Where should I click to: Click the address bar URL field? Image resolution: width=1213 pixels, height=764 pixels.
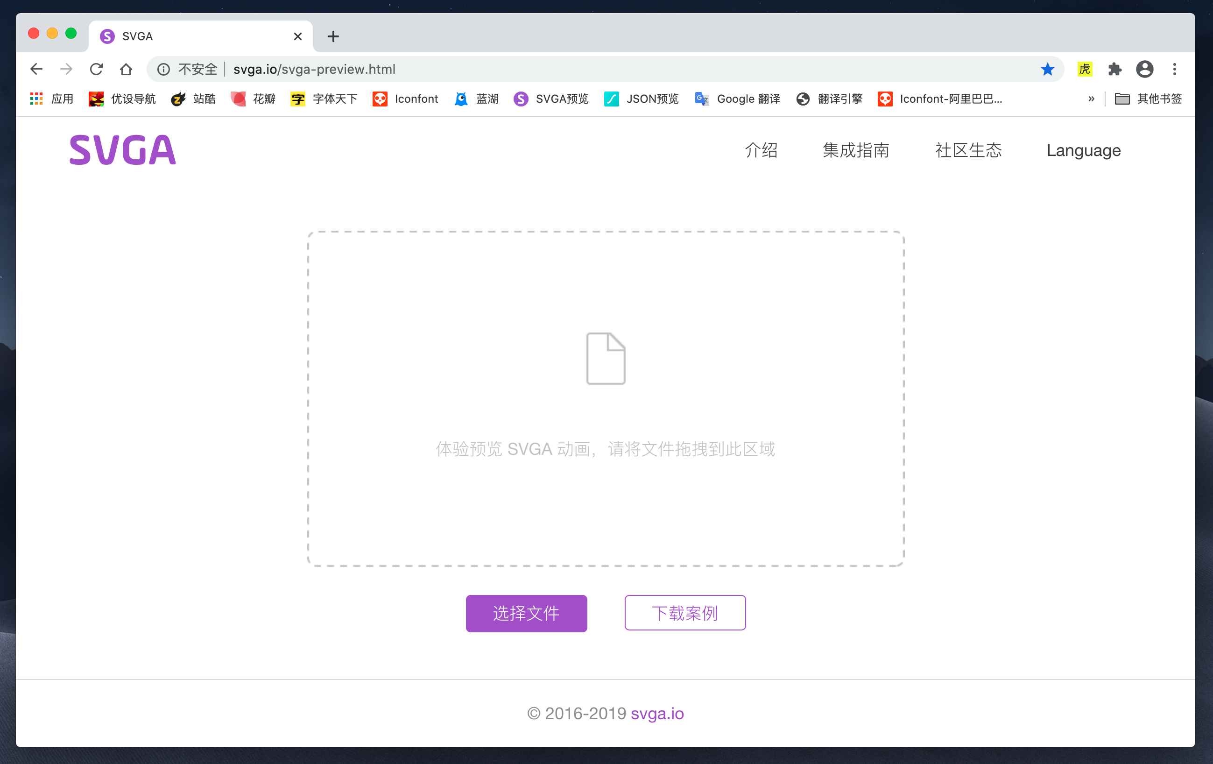605,69
